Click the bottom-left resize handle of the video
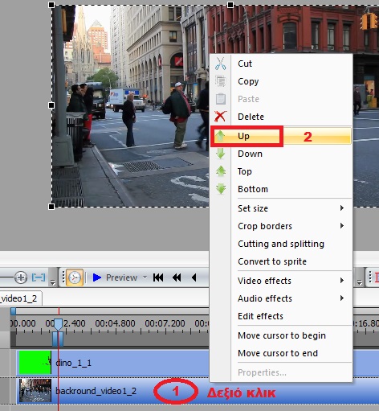Screen dimensions: 379x411 [x=51, y=207]
